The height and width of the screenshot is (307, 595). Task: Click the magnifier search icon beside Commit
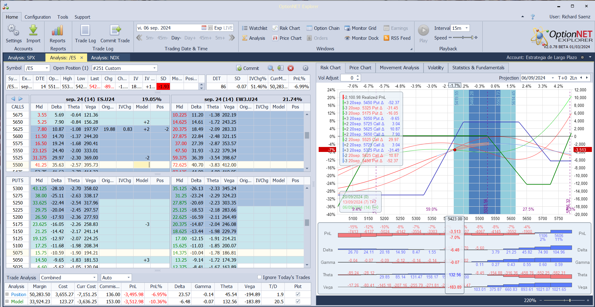click(x=271, y=68)
